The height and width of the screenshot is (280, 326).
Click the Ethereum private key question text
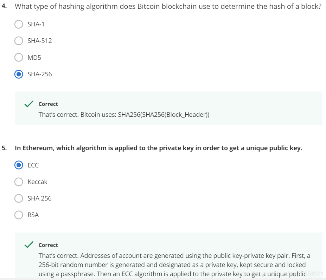[x=158, y=148]
